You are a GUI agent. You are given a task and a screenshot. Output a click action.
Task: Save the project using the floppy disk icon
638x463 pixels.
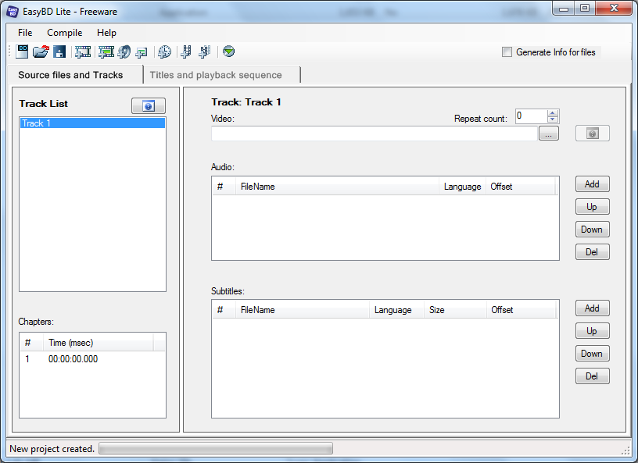(59, 52)
